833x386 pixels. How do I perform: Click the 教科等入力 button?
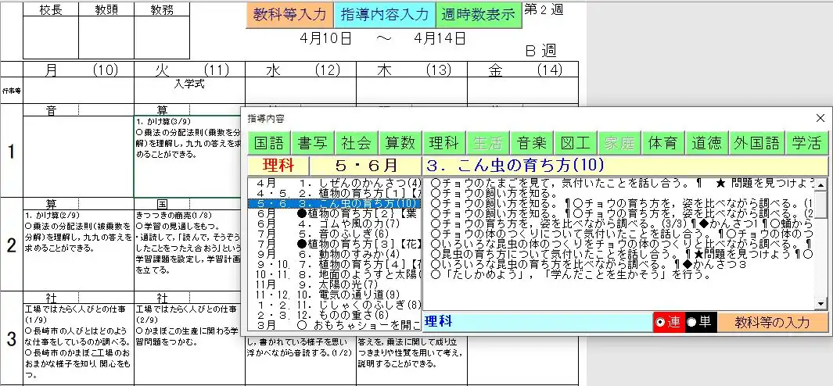tap(289, 15)
